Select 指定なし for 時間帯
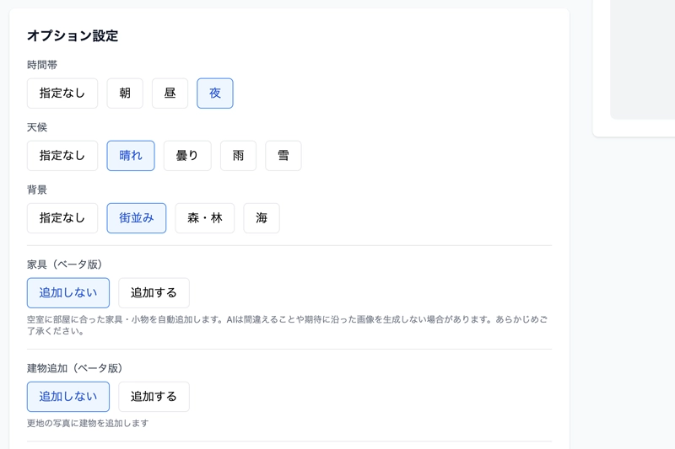 point(62,94)
